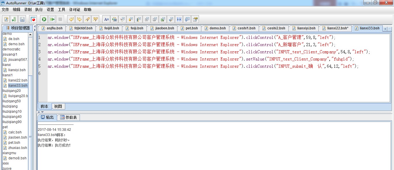This screenshot has width=394, height=170.
Task: Click the red Record button in toolbar
Action: [33, 19]
